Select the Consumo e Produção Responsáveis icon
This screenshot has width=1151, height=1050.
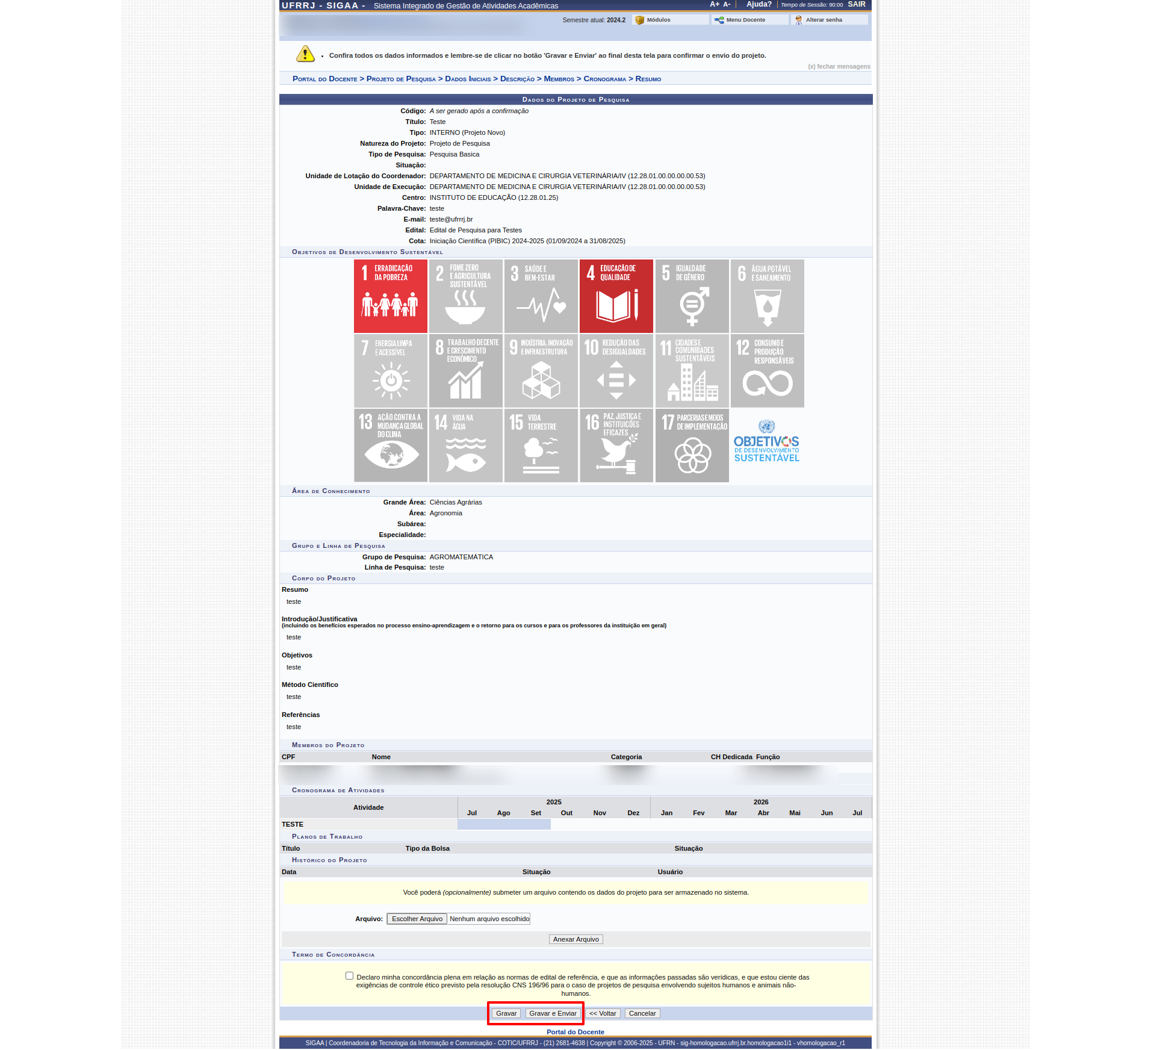[767, 371]
